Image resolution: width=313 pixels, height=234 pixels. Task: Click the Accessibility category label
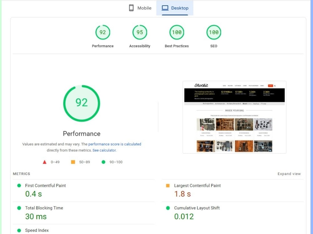point(140,46)
